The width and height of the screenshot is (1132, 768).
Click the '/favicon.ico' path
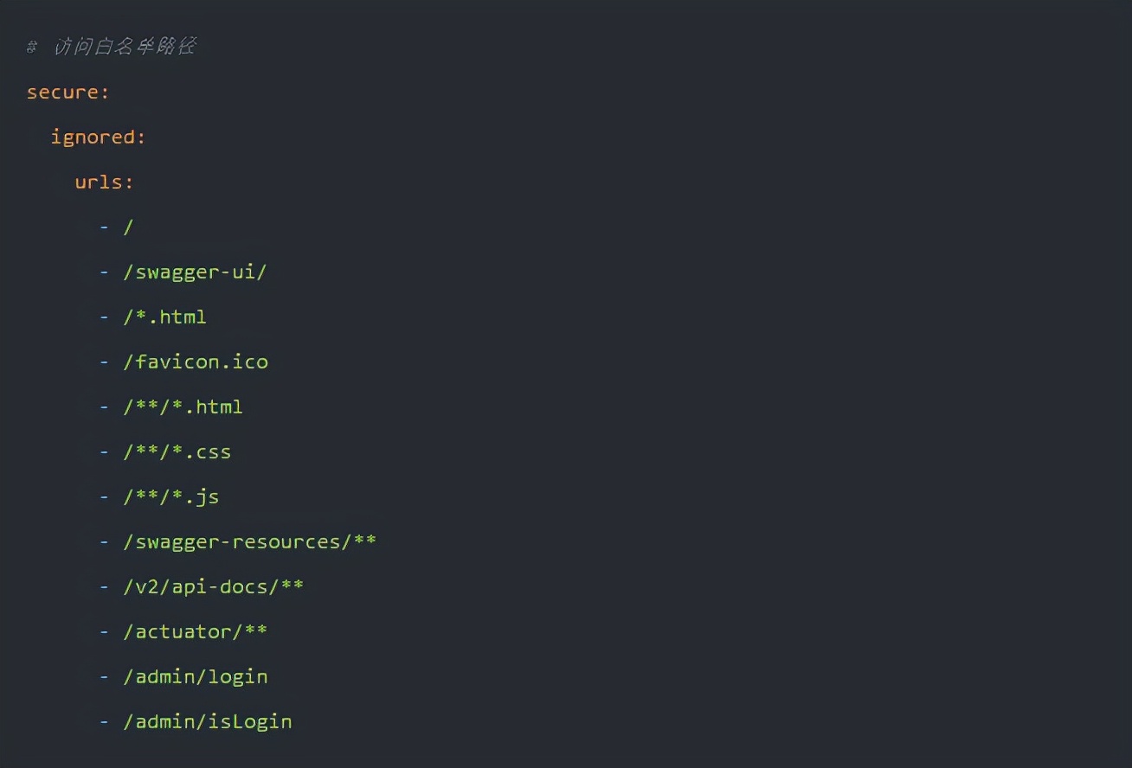coord(196,362)
